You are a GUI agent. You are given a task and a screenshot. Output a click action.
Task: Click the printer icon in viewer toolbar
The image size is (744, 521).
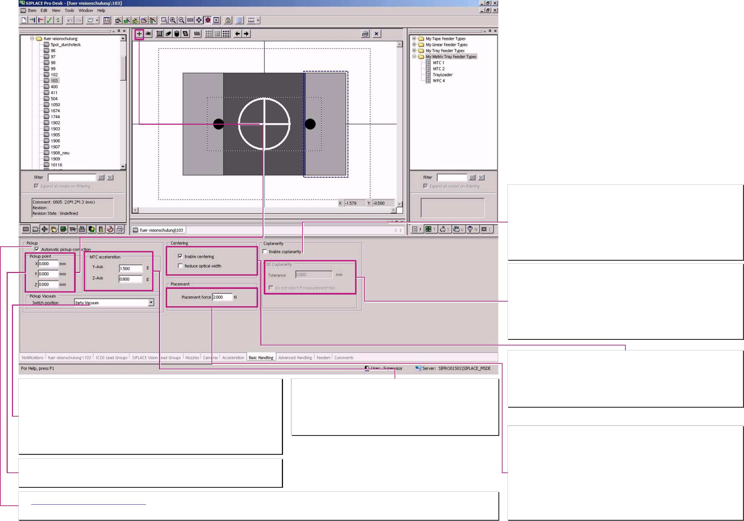[365, 34]
